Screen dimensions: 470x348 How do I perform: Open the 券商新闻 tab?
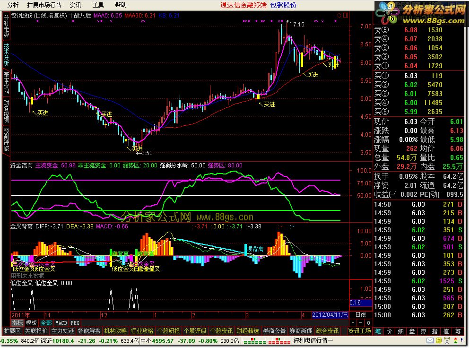click(x=301, y=331)
